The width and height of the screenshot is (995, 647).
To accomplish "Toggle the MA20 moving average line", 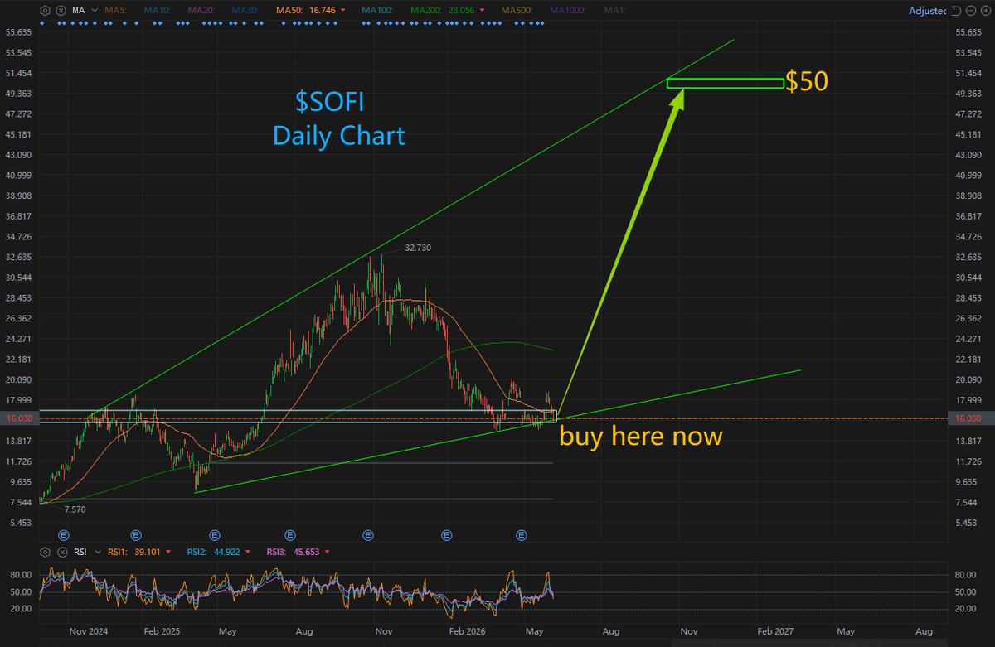I will pyautogui.click(x=201, y=11).
